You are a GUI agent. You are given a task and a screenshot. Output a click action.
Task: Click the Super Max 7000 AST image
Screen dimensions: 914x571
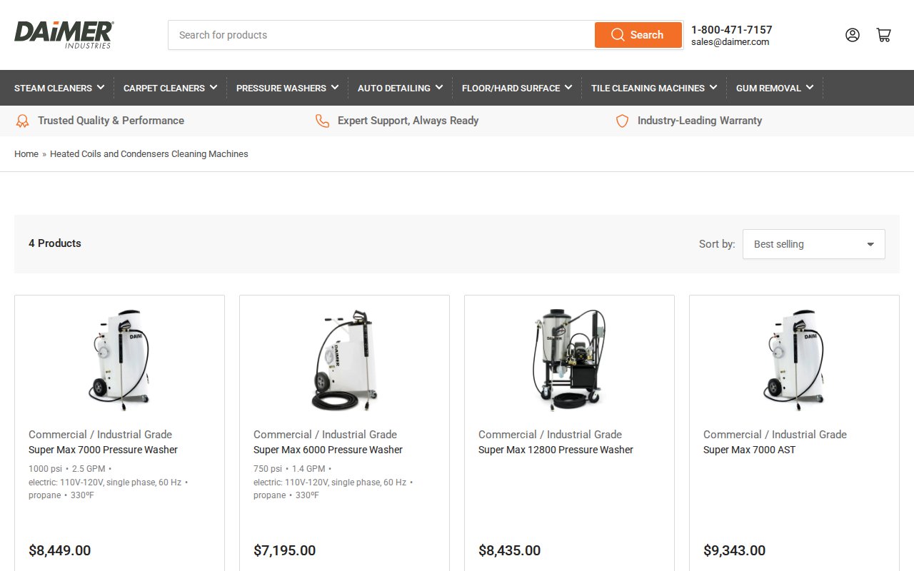794,359
